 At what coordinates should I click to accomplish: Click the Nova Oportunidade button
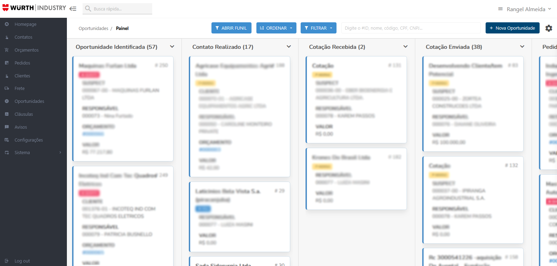click(512, 28)
